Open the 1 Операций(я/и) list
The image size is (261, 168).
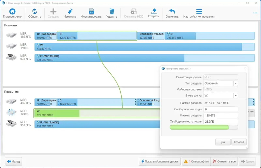[196, 161]
